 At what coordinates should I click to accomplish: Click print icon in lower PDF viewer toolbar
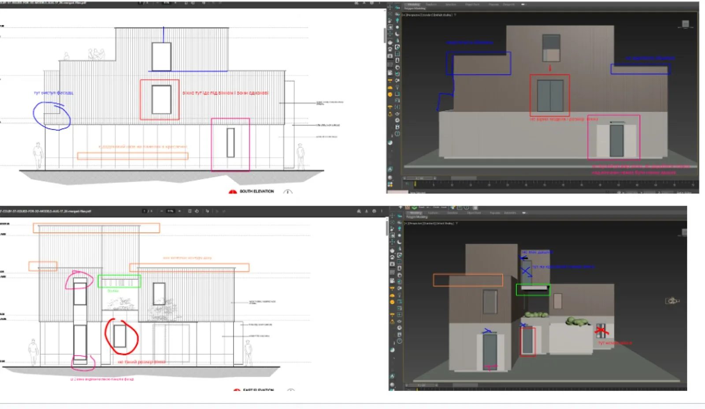pyautogui.click(x=374, y=211)
